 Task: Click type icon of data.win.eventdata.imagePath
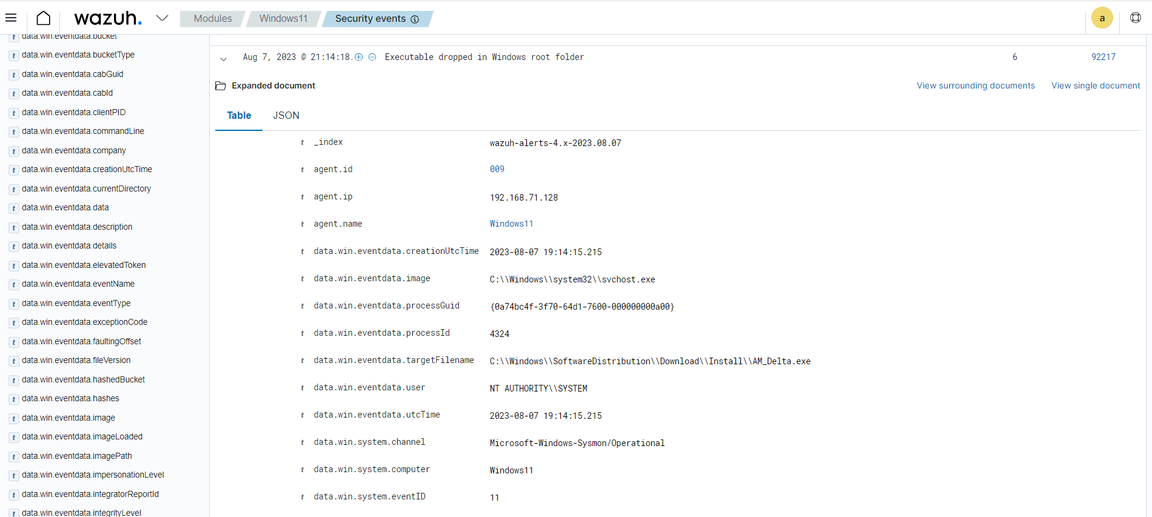(x=13, y=456)
